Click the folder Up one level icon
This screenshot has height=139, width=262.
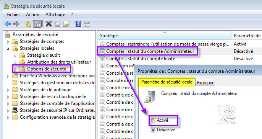click(x=28, y=24)
